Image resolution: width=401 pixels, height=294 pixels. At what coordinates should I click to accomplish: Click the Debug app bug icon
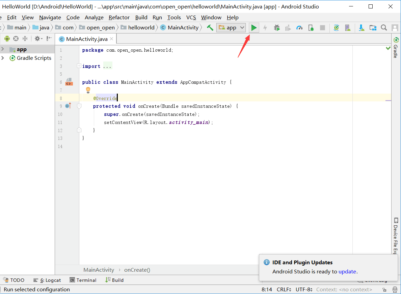pos(277,28)
